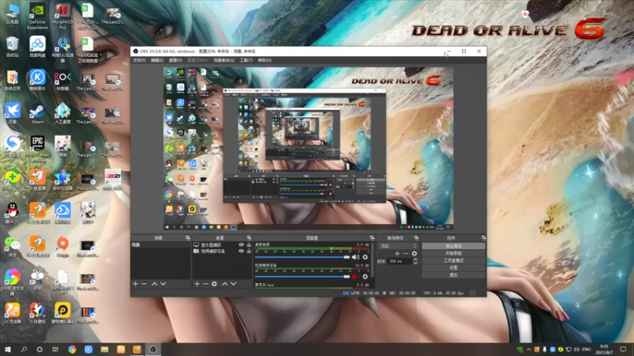Adjust the video capture device volume slider
The image size is (634, 356).
(x=302, y=276)
